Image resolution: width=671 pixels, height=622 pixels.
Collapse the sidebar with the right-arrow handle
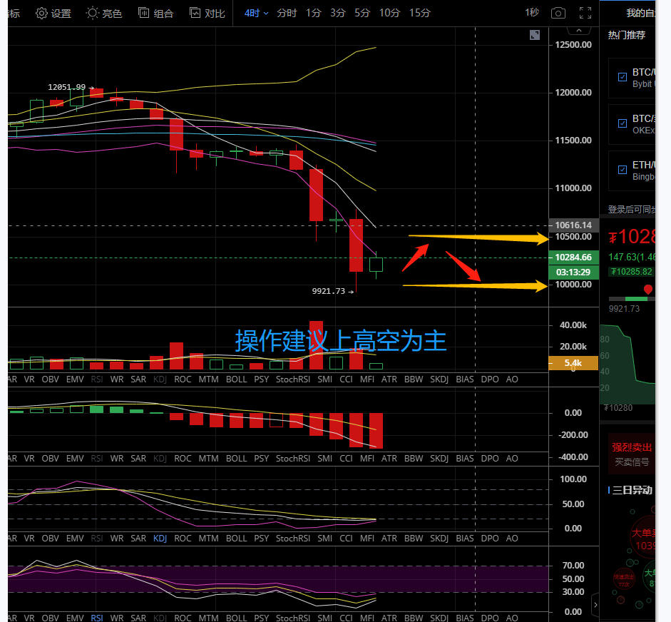[x=596, y=606]
